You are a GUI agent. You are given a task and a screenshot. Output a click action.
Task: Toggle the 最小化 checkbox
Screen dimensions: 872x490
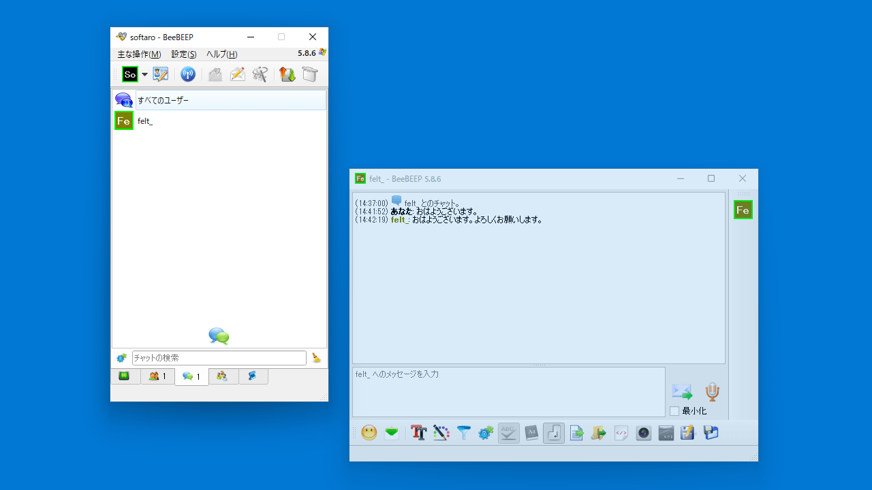pyautogui.click(x=674, y=411)
